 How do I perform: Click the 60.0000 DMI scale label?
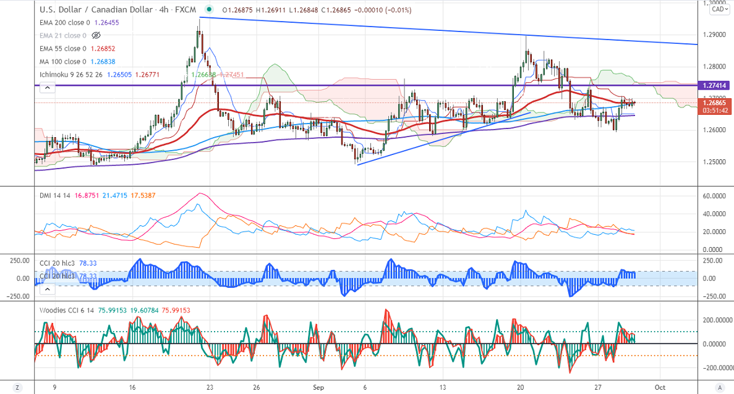point(714,196)
